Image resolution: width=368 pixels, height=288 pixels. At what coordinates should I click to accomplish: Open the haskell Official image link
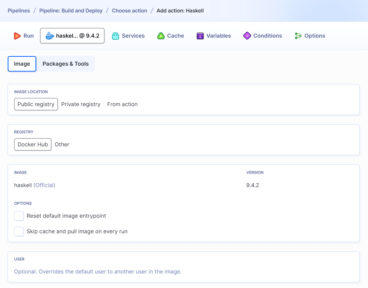pos(44,185)
